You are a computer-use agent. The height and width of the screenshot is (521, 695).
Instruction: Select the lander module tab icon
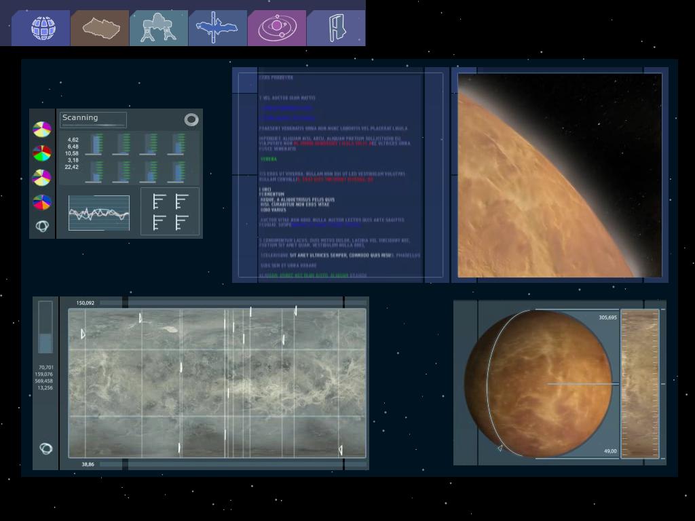[159, 28]
